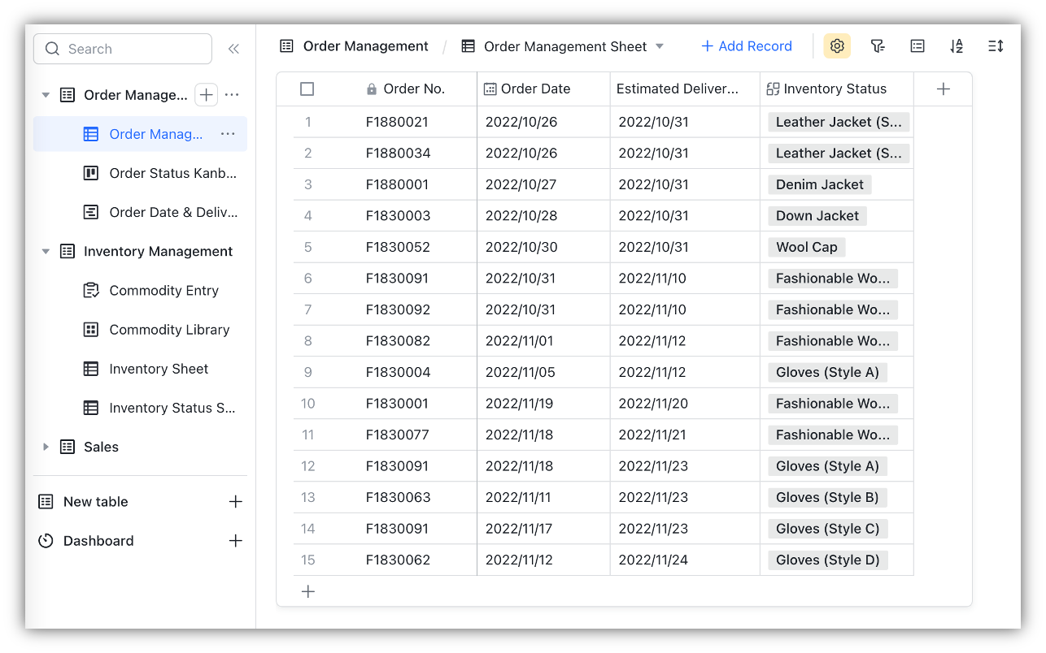Open the Dashboard entry in the sidebar
Viewport: 1046px width, 653px height.
[98, 541]
